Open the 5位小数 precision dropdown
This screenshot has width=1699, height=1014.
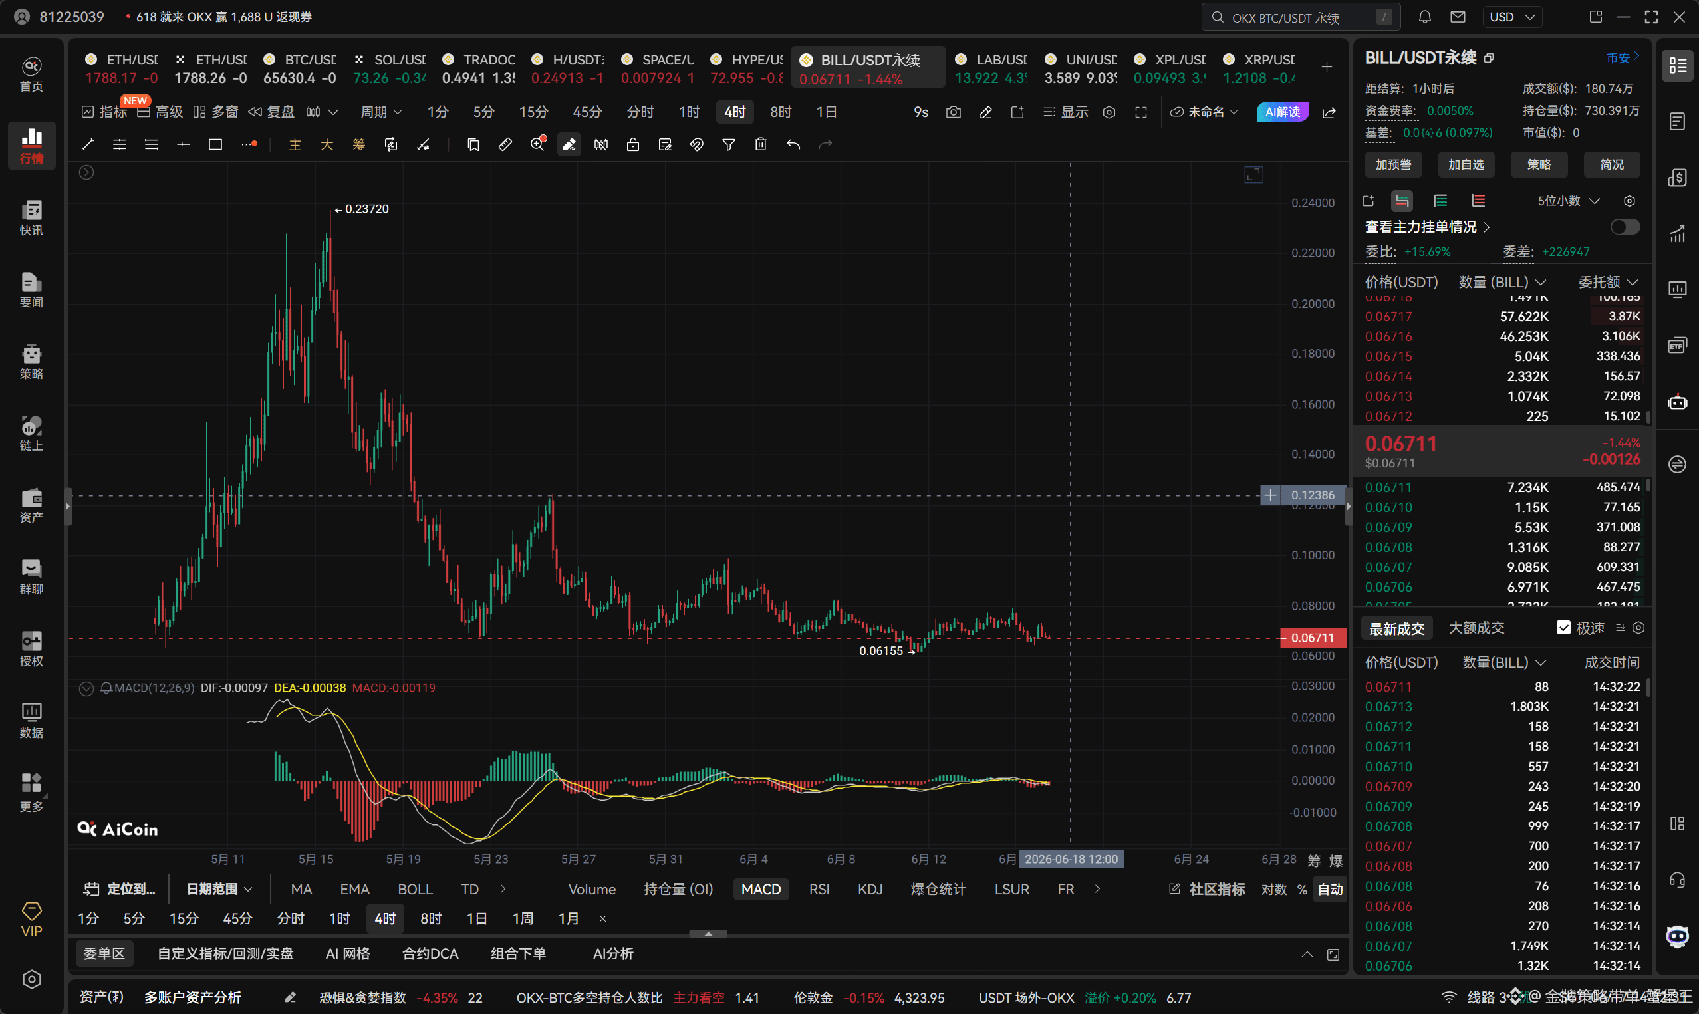[x=1568, y=201]
